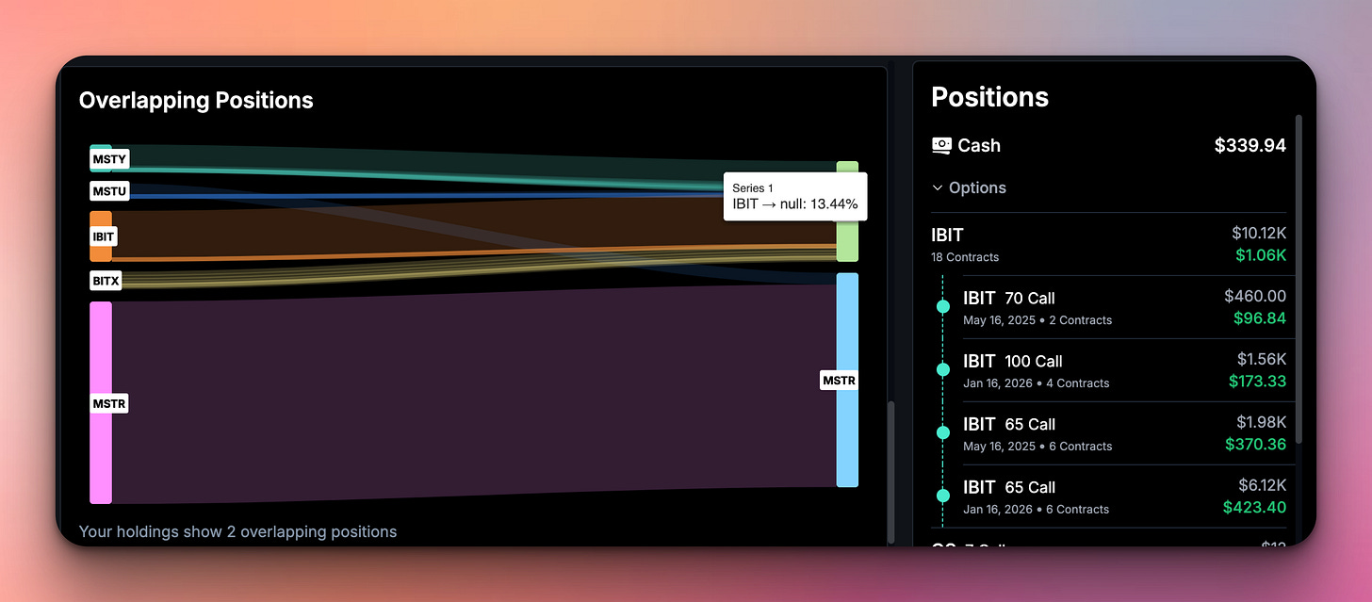Collapse the Options section chevron
The height and width of the screenshot is (602, 1372).
tap(938, 187)
